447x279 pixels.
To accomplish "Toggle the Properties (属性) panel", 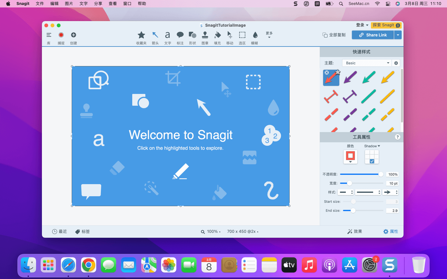I will [x=391, y=232].
